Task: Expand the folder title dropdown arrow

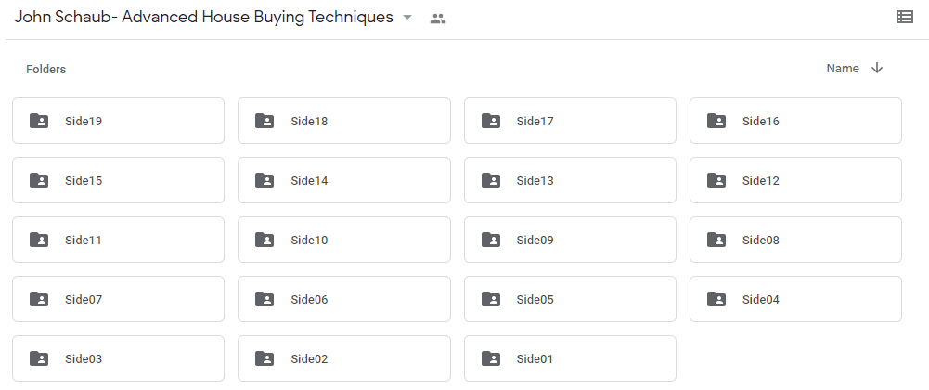Action: pos(407,18)
